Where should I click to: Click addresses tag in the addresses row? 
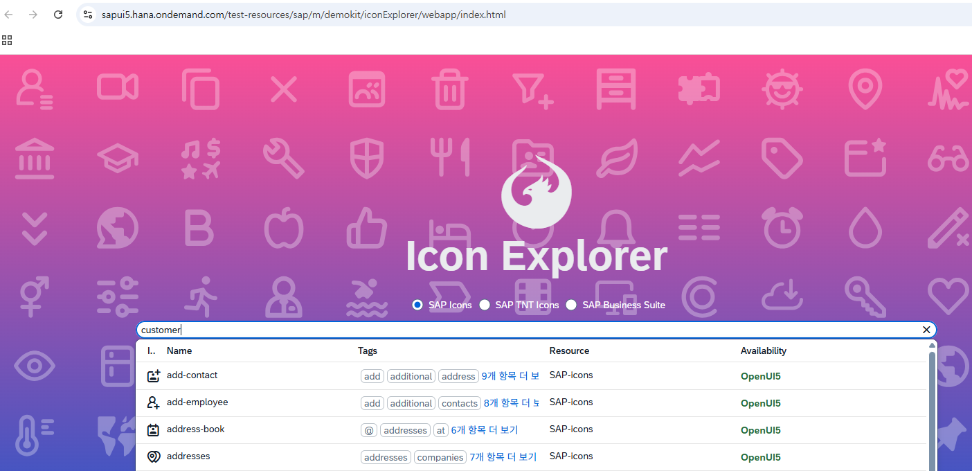click(x=386, y=457)
